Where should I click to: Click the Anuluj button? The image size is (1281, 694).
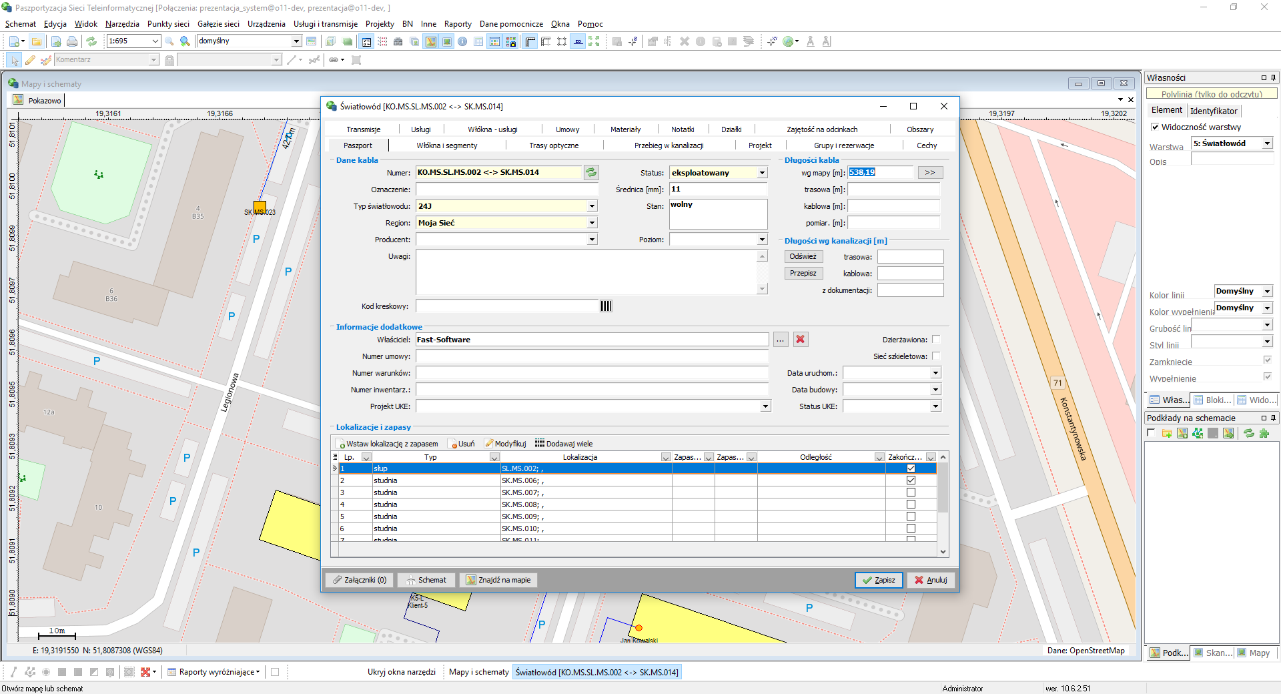pos(931,580)
